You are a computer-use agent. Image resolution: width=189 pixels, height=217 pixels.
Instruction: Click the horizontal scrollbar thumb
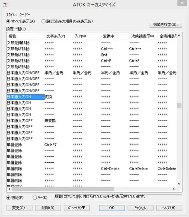coord(63,189)
